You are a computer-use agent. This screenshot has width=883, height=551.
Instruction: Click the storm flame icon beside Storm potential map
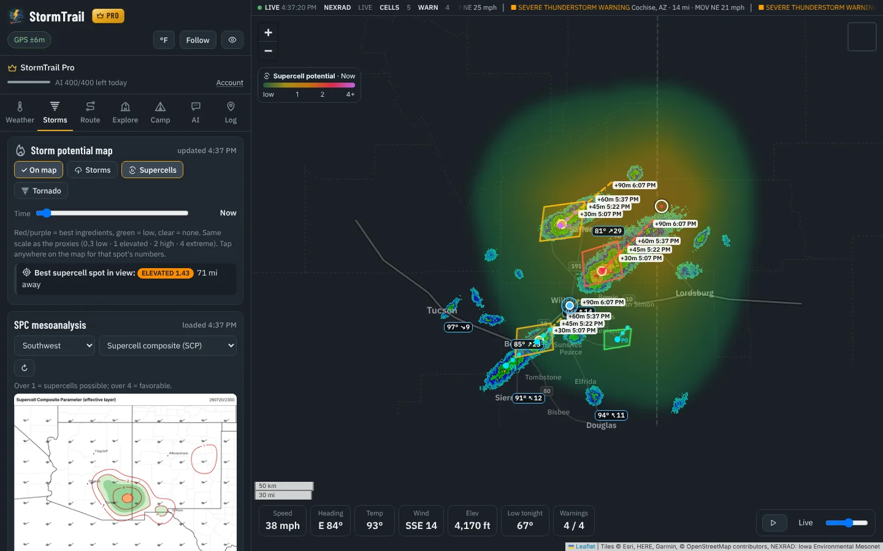click(x=20, y=151)
